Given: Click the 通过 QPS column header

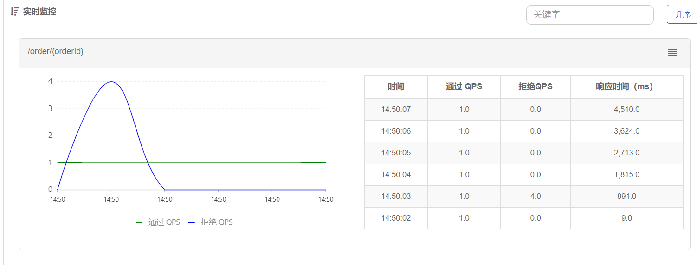Looking at the screenshot, I should (464, 87).
